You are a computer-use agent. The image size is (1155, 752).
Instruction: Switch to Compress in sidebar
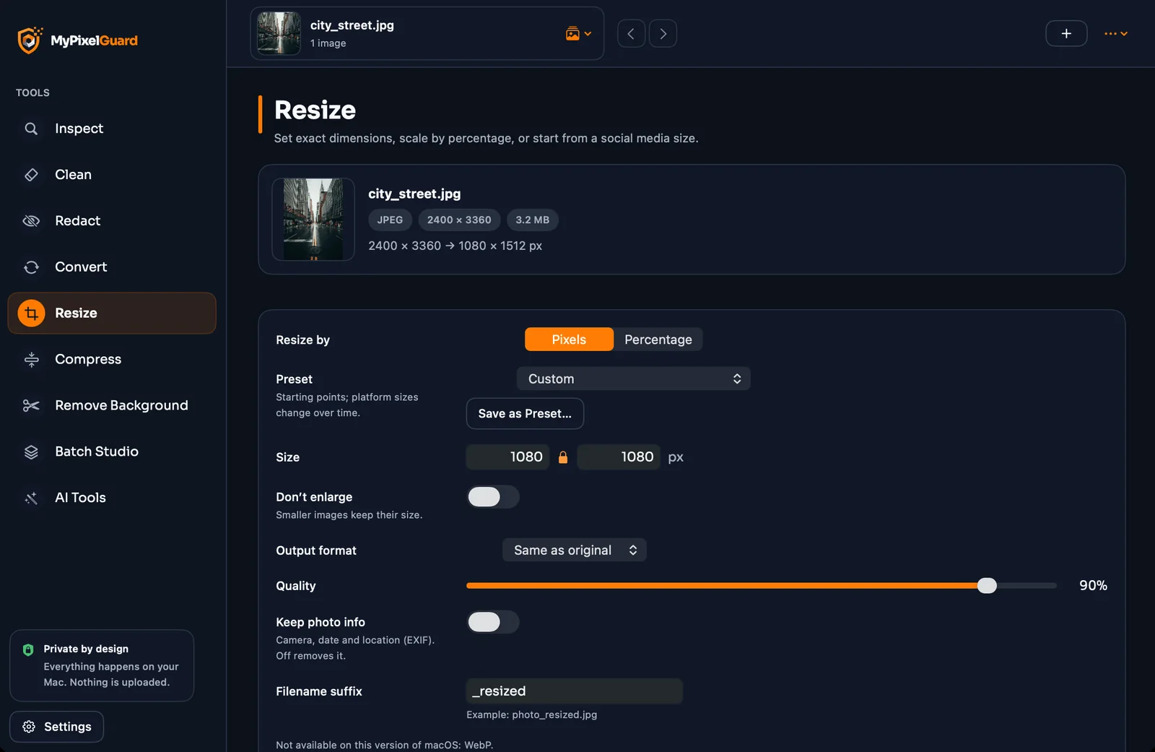[112, 360]
